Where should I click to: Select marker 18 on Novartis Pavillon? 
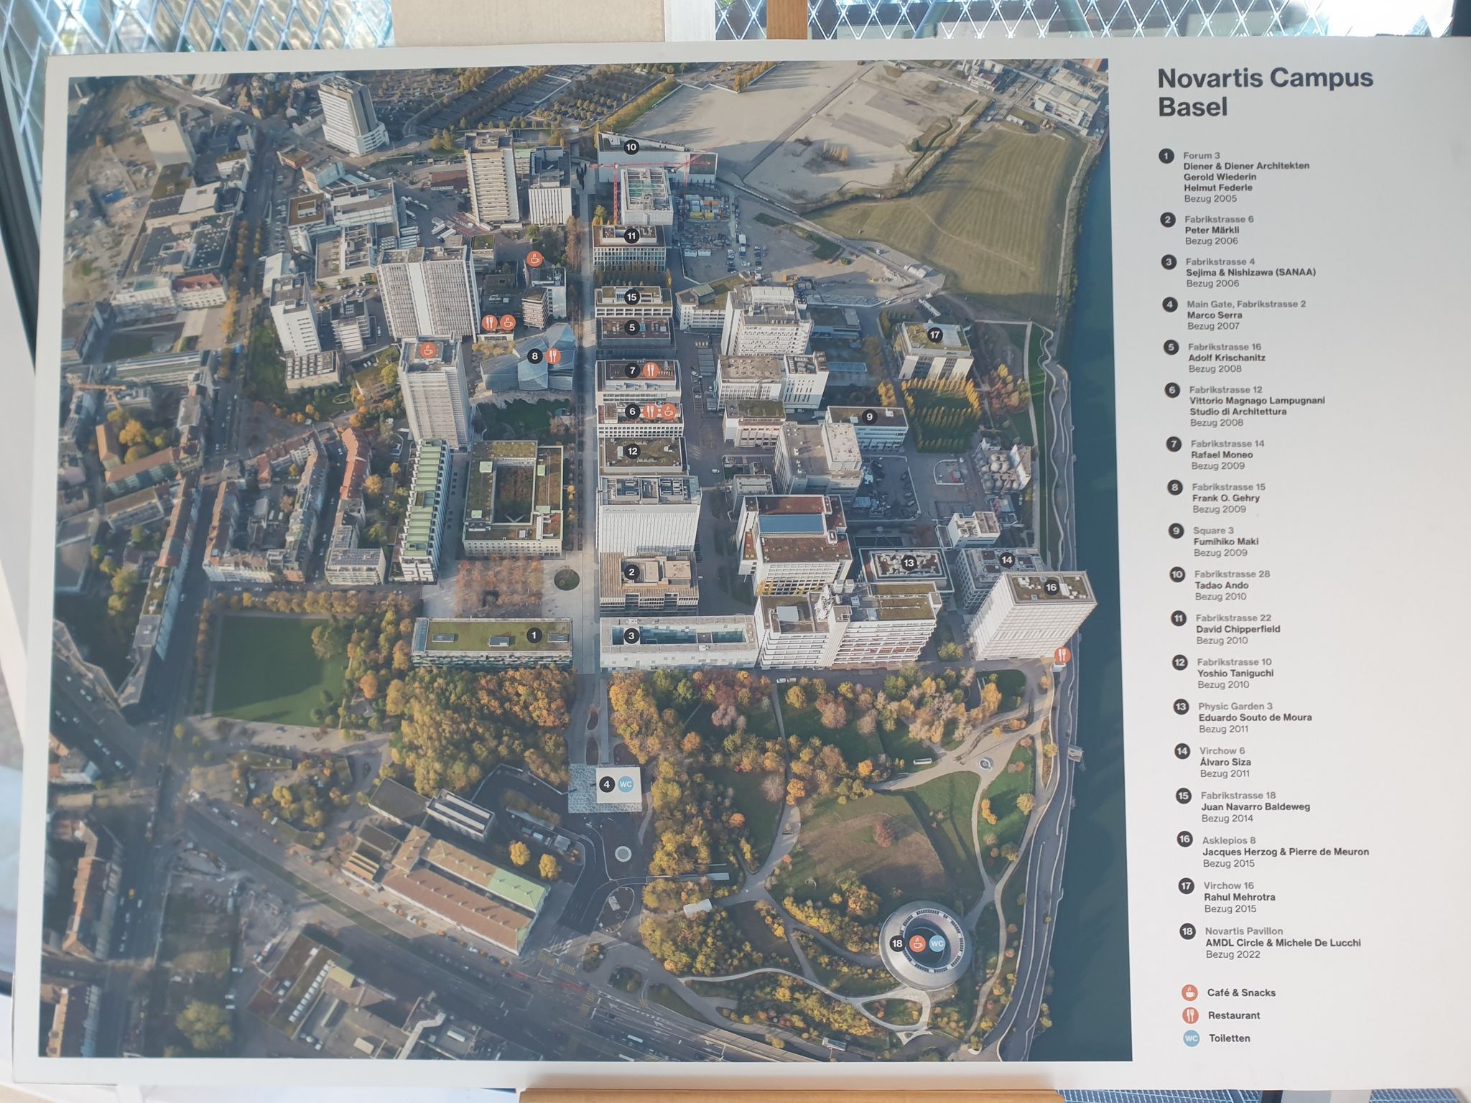click(896, 944)
